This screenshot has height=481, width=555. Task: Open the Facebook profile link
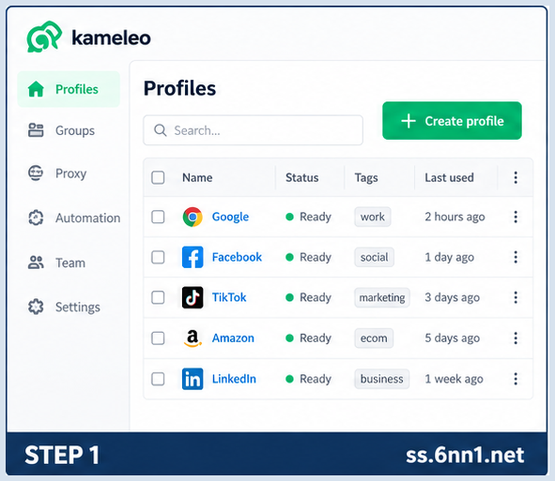coord(237,257)
